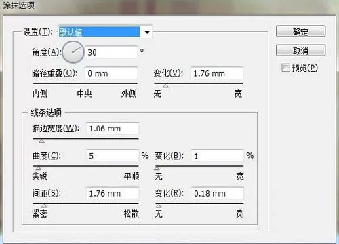Image resolution: width=339 pixels, height=244 pixels.
Task: Click the 尖锐 label under curviness slider
Action: pos(40,176)
